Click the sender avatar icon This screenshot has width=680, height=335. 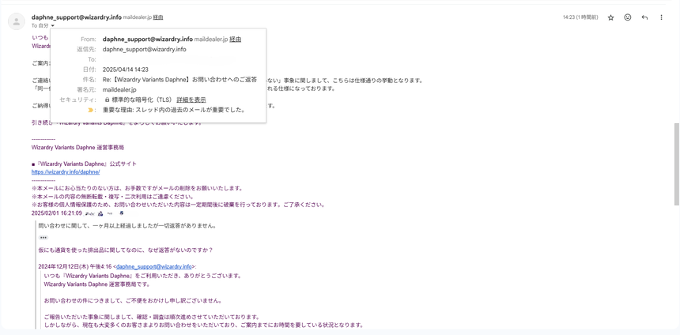click(x=17, y=21)
